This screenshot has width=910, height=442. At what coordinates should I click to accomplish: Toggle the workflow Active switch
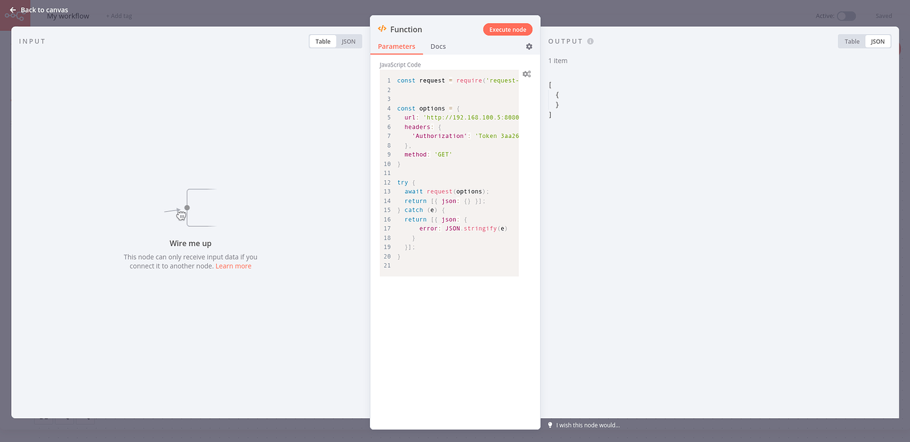point(846,16)
